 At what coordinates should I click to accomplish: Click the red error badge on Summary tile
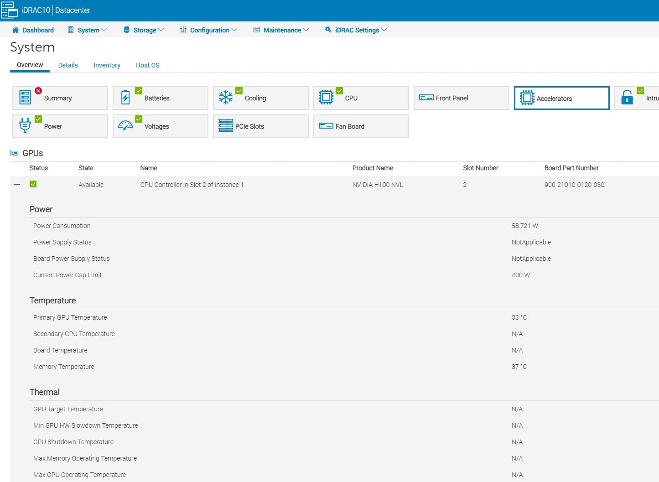click(x=38, y=90)
